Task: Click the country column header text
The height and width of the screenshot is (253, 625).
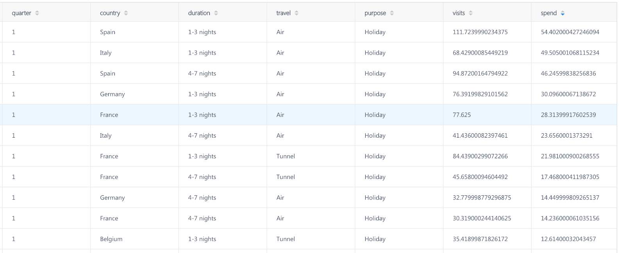Action: pos(110,13)
